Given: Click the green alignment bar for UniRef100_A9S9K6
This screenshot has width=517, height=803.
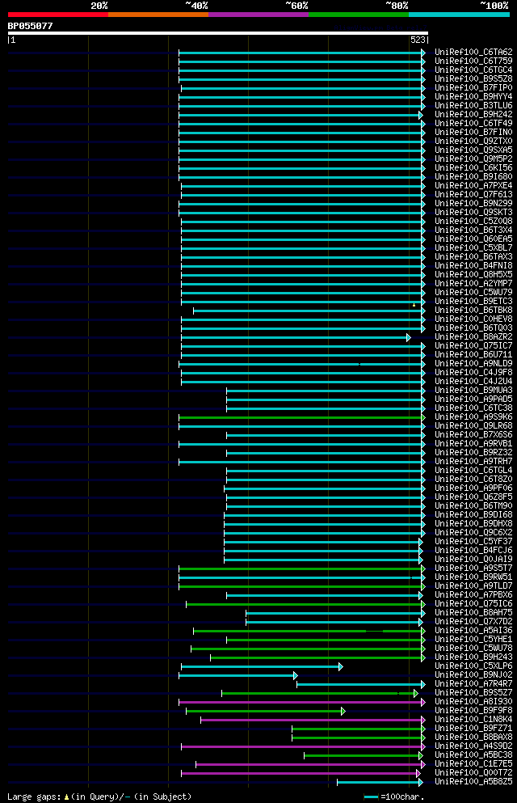Looking at the screenshot, I should click(301, 418).
